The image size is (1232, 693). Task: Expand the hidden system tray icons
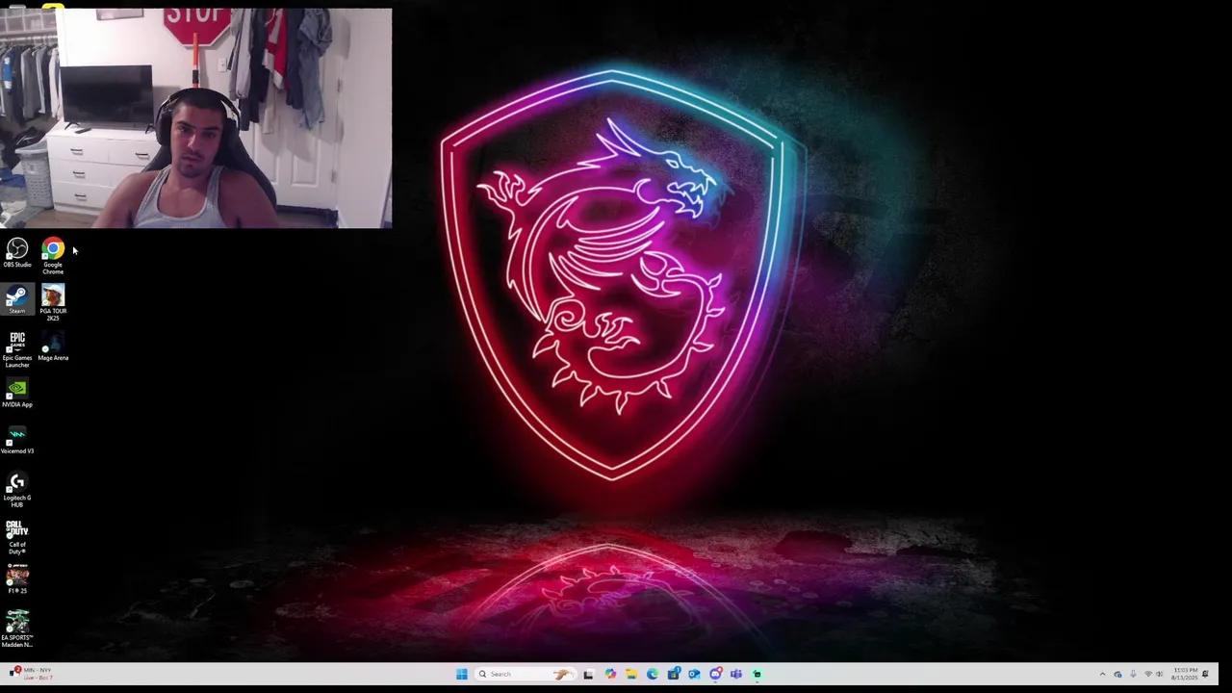pos(1103,674)
